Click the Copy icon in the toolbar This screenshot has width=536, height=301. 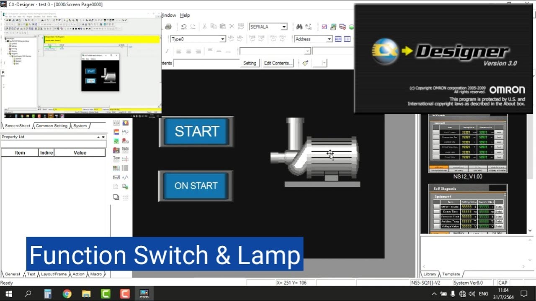[214, 26]
